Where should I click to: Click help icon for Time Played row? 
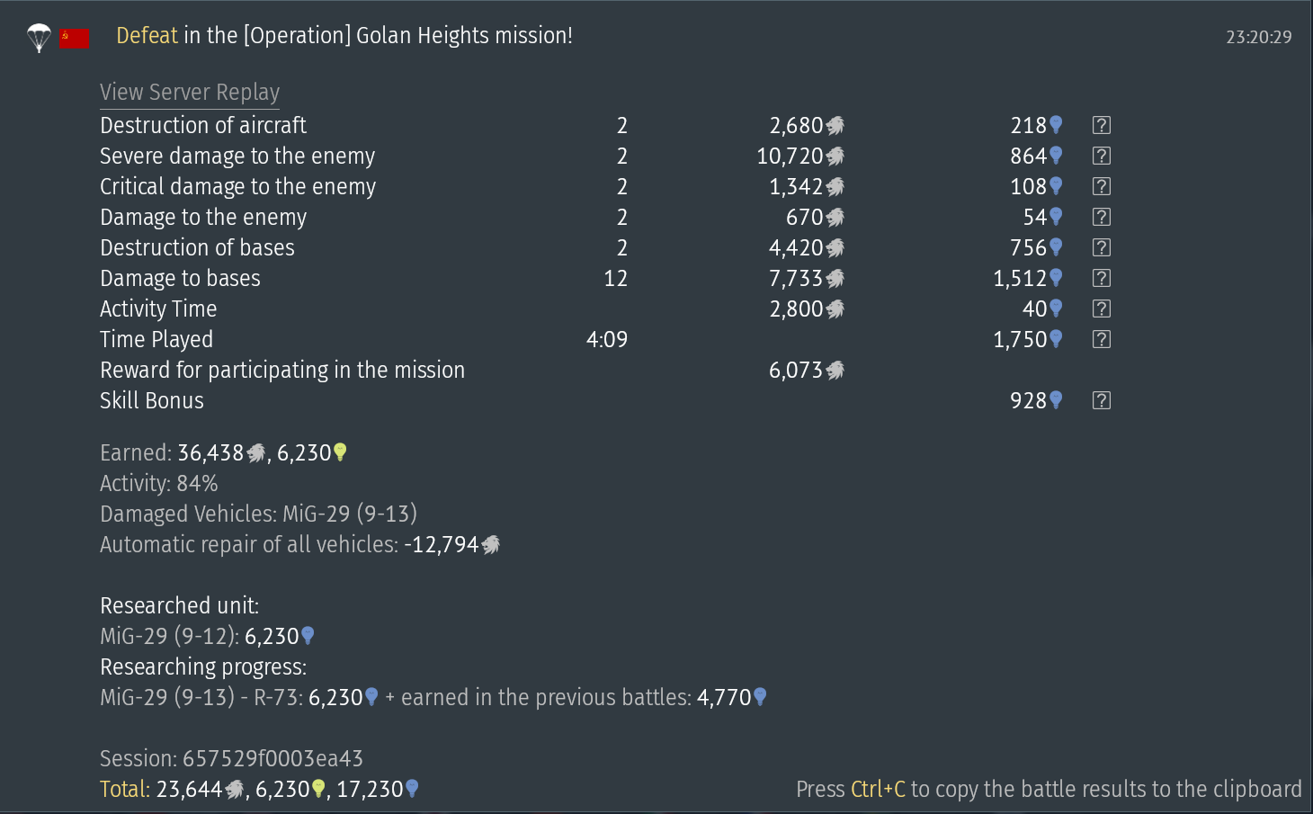pos(1102,340)
